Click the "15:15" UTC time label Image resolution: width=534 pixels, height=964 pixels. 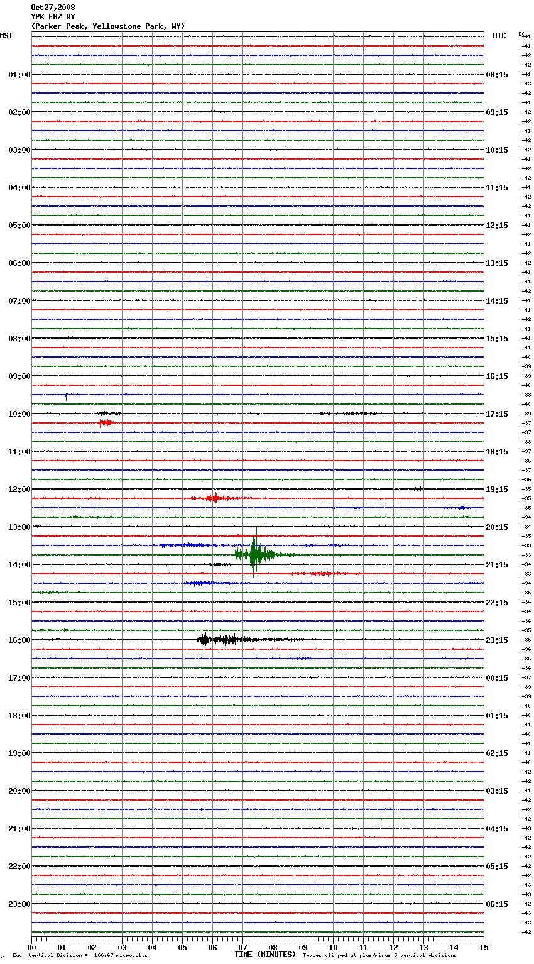[497, 339]
